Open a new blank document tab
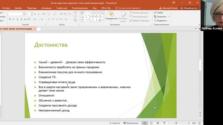The image size is (223, 125). coord(39,29)
